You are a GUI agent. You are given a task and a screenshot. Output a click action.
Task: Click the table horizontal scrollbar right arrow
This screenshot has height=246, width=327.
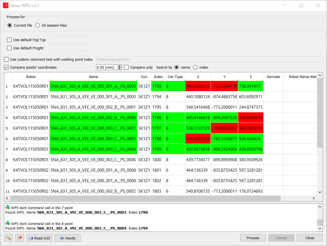(x=314, y=198)
